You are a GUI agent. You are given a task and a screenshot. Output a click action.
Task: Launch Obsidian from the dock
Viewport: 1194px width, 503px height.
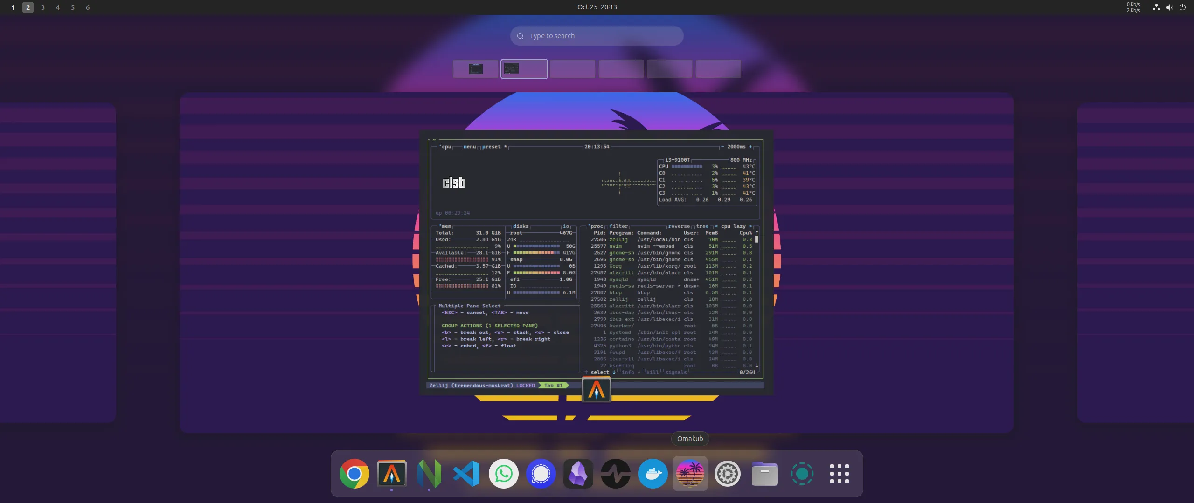[578, 474]
